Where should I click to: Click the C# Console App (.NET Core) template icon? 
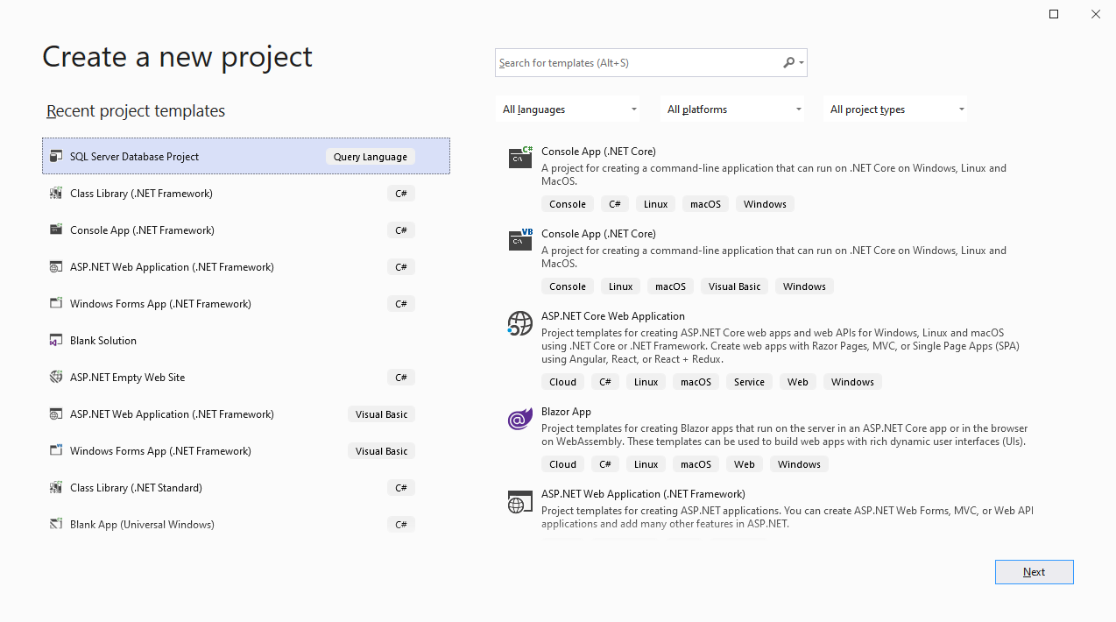pyautogui.click(x=520, y=158)
